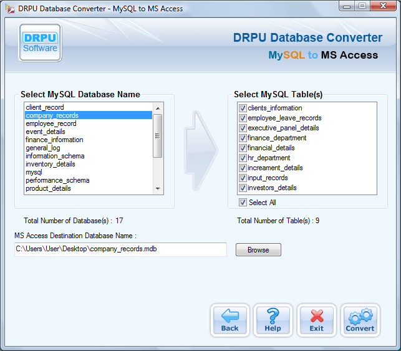The width and height of the screenshot is (401, 351).
Task: Uncheck the investors_details checkbox
Action: [243, 188]
